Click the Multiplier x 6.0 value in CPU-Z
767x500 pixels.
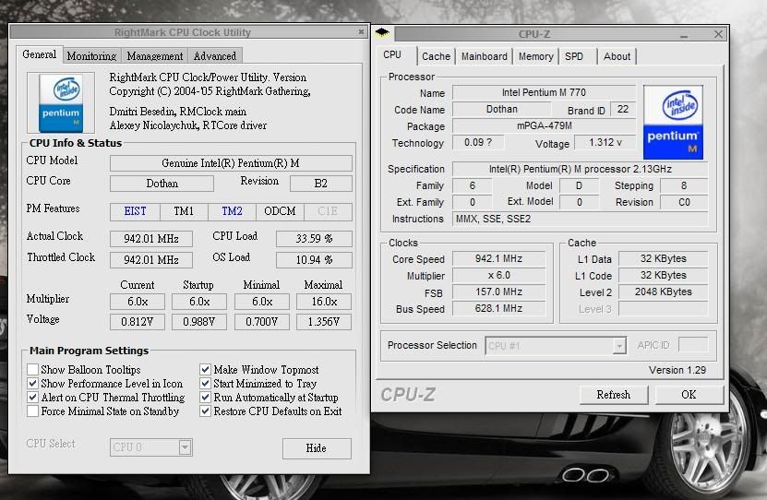click(499, 275)
